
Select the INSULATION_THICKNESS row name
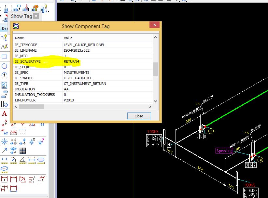(x=35, y=95)
